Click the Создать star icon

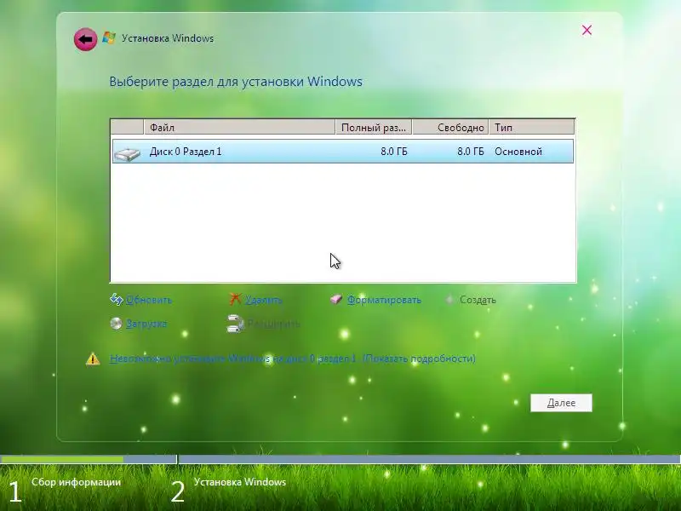(x=450, y=300)
